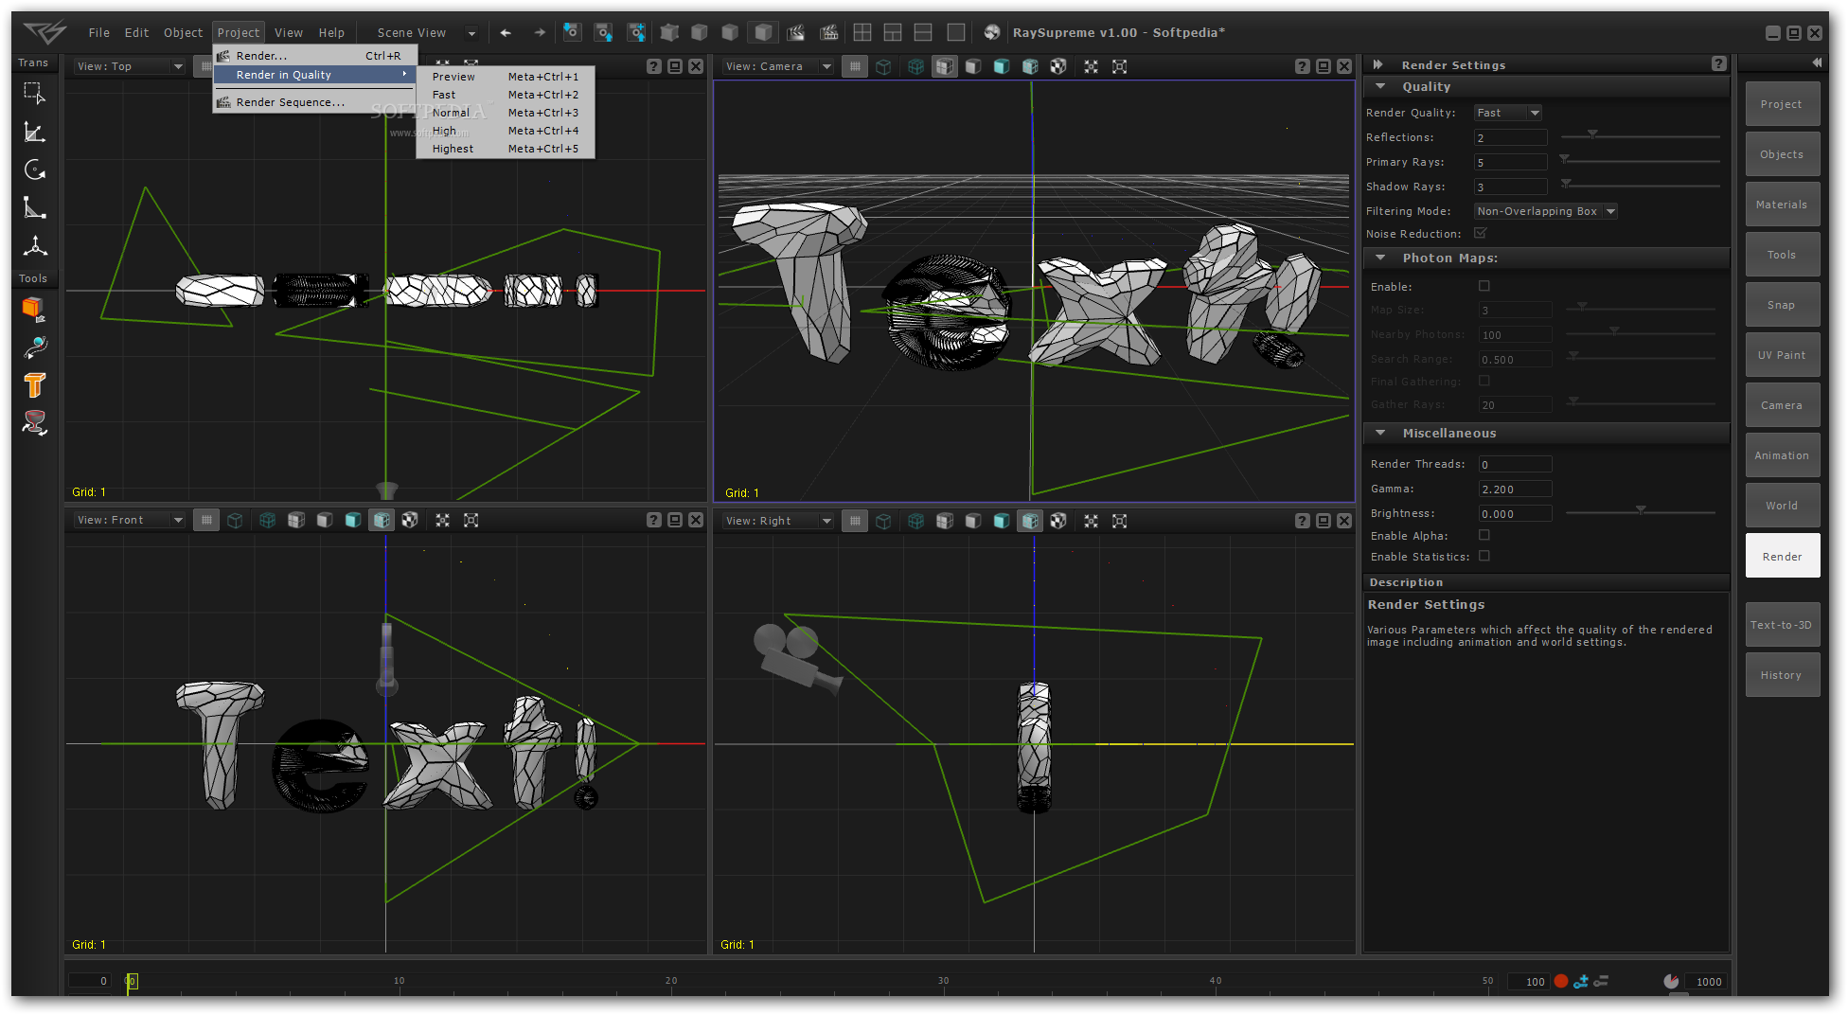Image resolution: width=1848 pixels, height=1015 pixels.
Task: Toggle the Final Gathering checkbox
Action: [x=1484, y=381]
